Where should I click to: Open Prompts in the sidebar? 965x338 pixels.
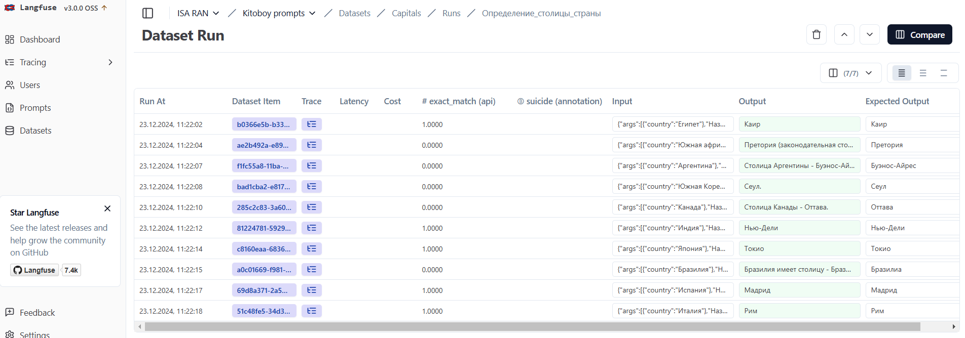(x=35, y=108)
